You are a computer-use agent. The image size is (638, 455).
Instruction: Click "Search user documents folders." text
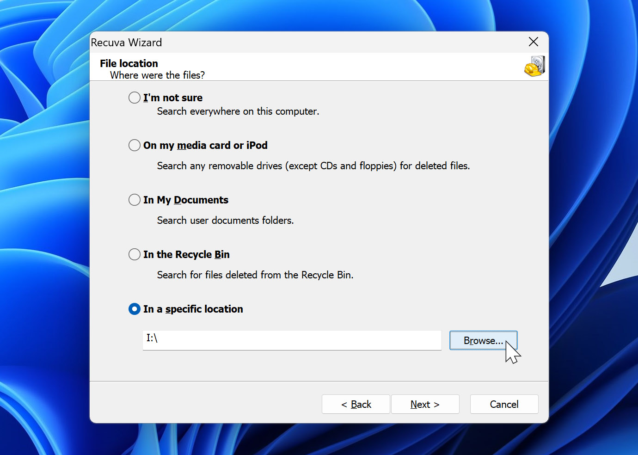225,221
